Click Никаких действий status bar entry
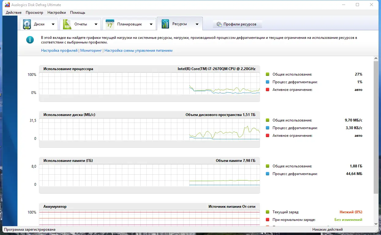Image resolution: width=381 pixels, height=235 pixels. pos(327,229)
